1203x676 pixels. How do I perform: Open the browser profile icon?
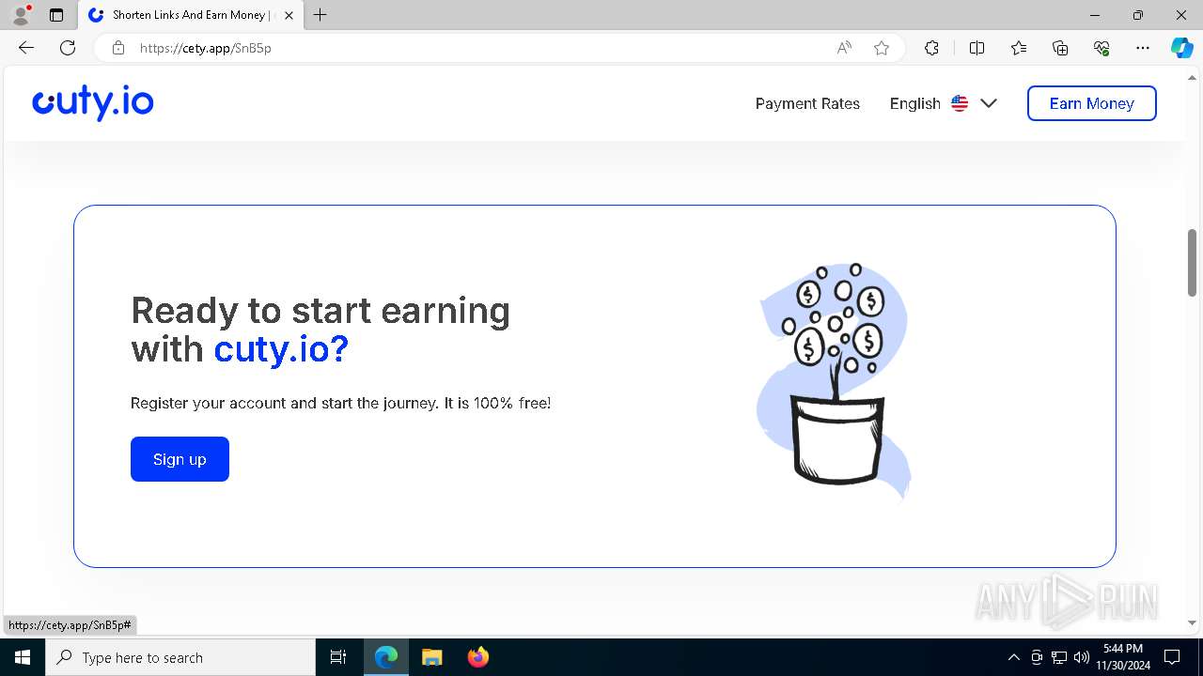[21, 15]
